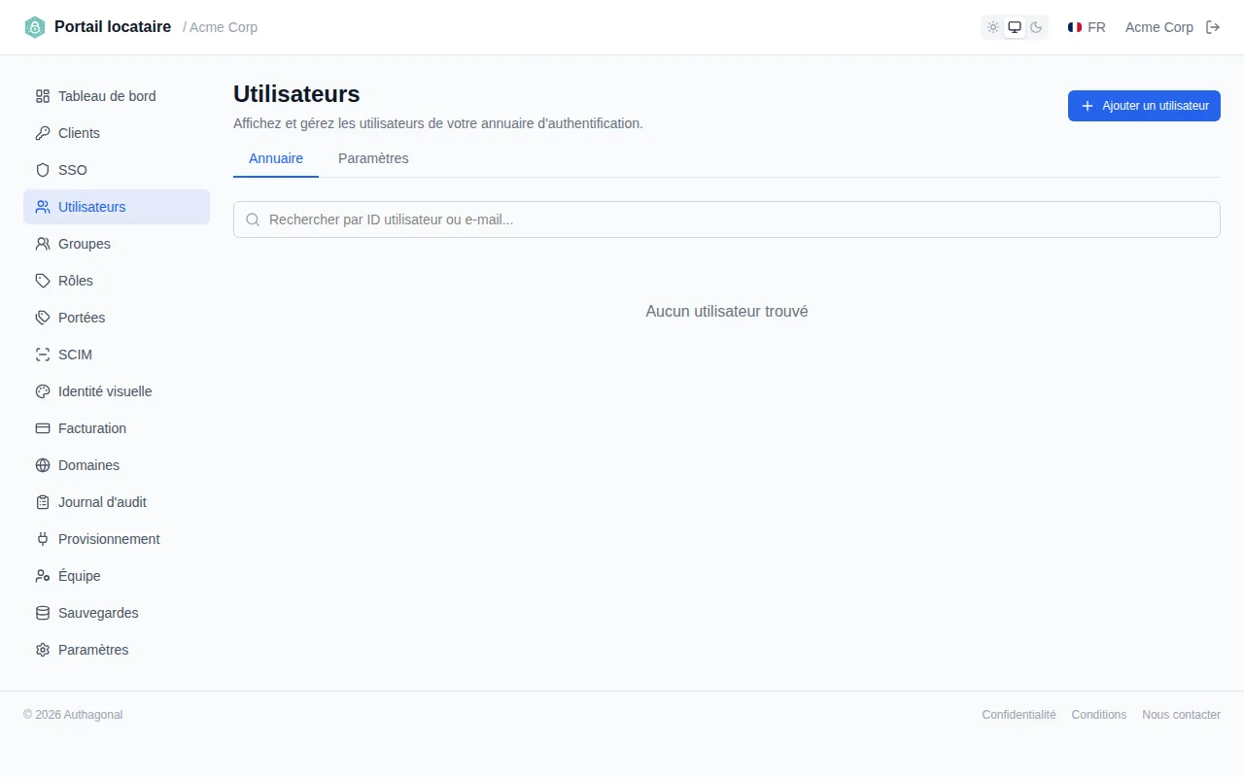Click Ajouter un utilisateur button

tap(1144, 106)
